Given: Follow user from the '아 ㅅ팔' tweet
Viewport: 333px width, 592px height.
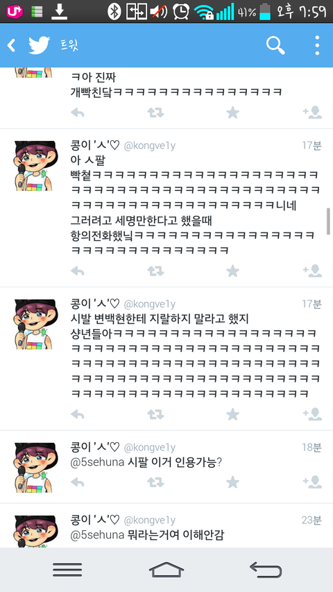Looking at the screenshot, I should (x=312, y=271).
